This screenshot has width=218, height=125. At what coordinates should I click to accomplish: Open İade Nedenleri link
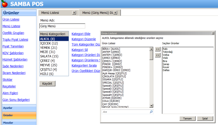(x=13, y=66)
